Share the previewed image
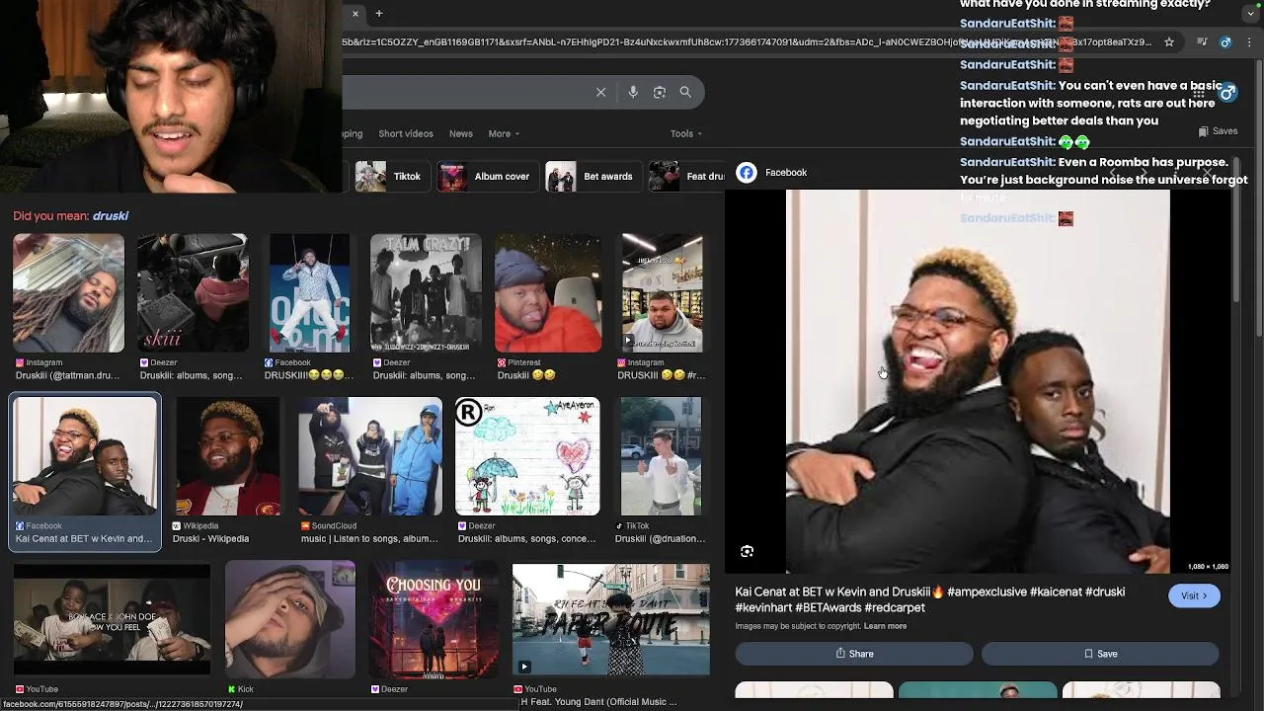Screen dimensions: 1264x711 pos(854,654)
